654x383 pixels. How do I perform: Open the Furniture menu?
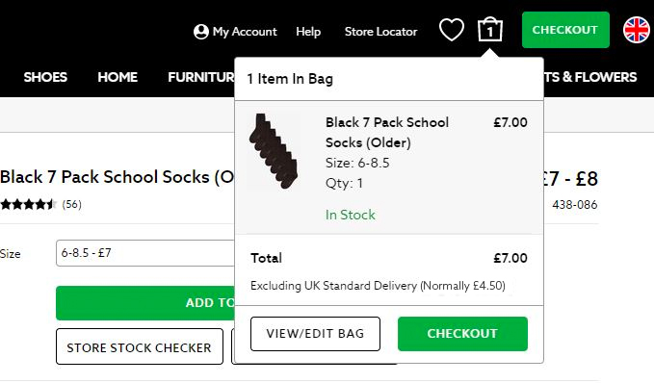(x=201, y=77)
